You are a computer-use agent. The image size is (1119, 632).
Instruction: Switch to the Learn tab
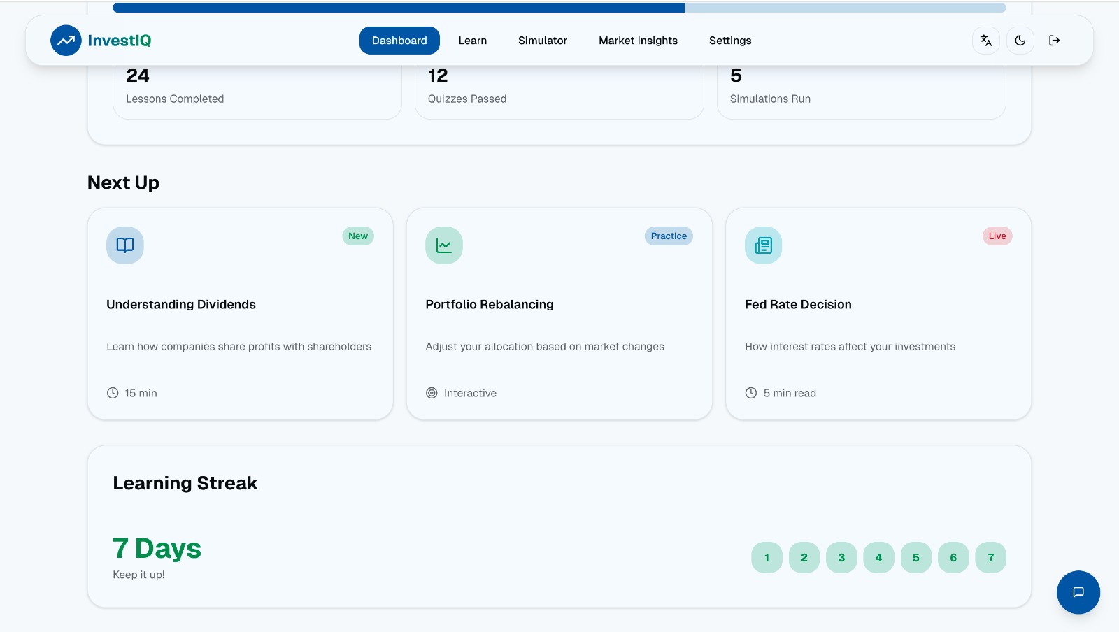pyautogui.click(x=473, y=41)
